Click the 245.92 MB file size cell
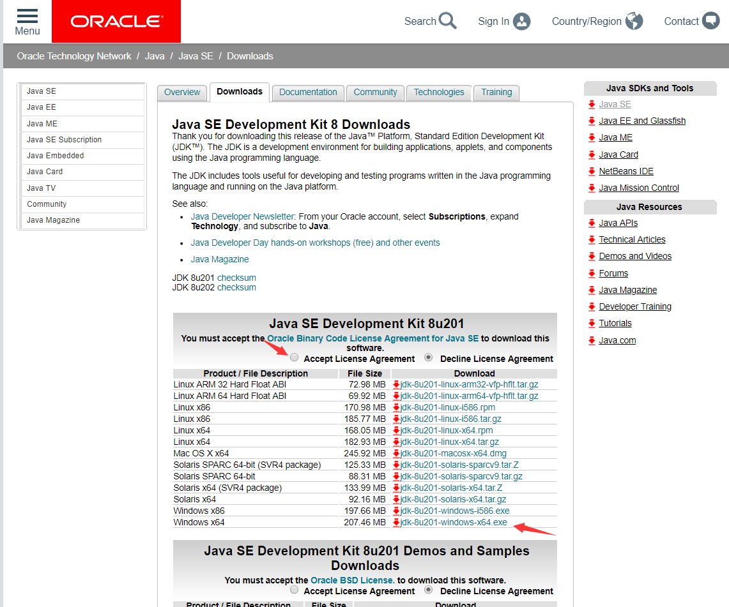 364,453
